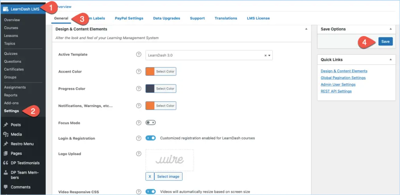Screen dimensions: 400x195
Task: Click the Posts pin icon in sidebar
Action: 6,125
